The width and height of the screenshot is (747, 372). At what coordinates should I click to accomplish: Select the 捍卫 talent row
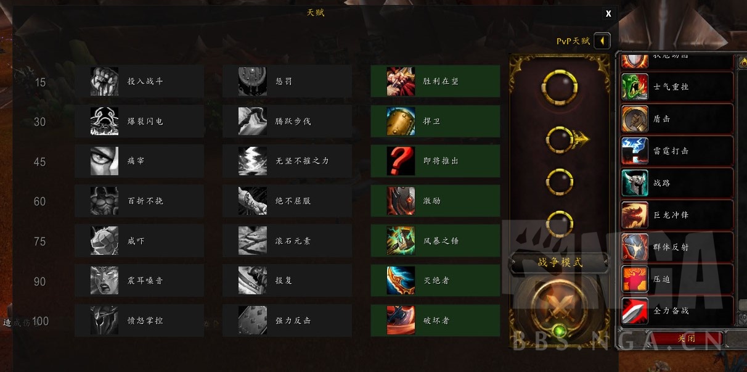click(x=435, y=121)
